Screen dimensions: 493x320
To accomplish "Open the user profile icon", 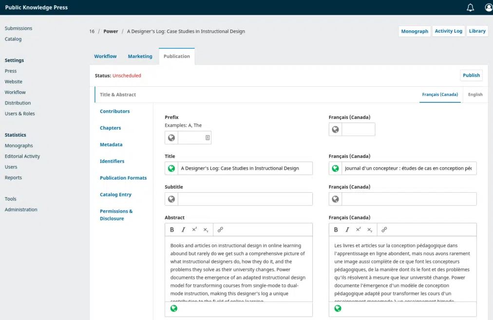I will click(x=489, y=7).
